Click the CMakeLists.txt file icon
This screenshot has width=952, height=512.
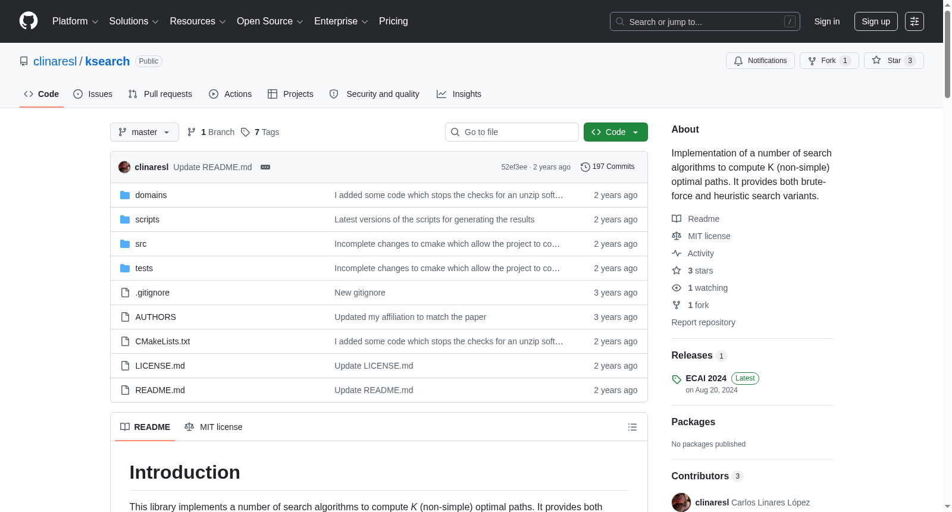coord(125,341)
